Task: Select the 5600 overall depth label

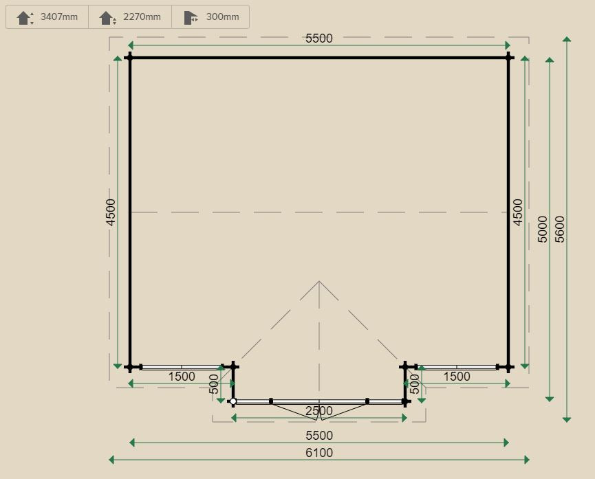Action: click(x=559, y=230)
